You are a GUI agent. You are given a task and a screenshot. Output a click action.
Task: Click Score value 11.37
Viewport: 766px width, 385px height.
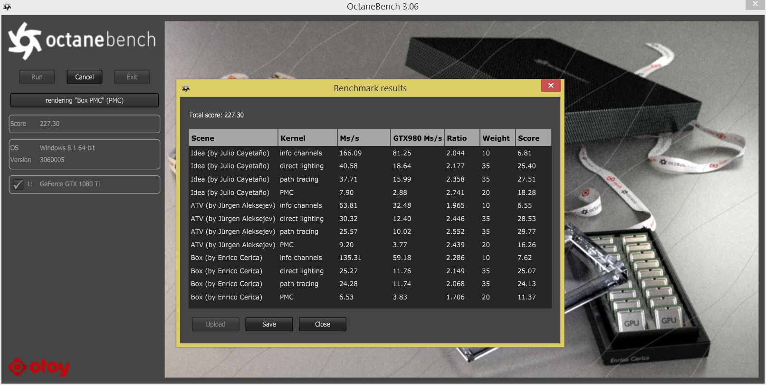tap(527, 297)
